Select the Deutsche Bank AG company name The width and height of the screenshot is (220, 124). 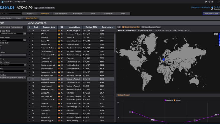point(48,65)
